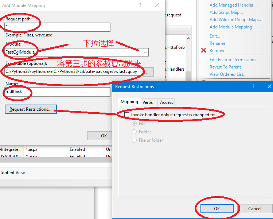Image resolution: width=273 pixels, height=219 pixels.
Task: Open help for Add Module Mapping dialog
Action: click(140, 5)
